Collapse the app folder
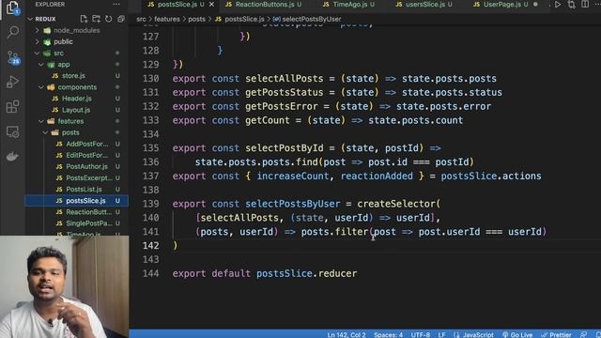Viewport: 601px width, 338px height. point(41,65)
